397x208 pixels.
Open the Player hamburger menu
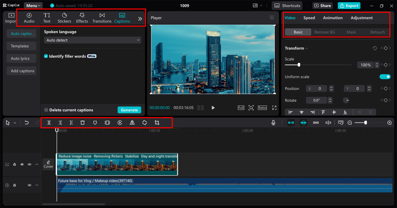[272, 18]
